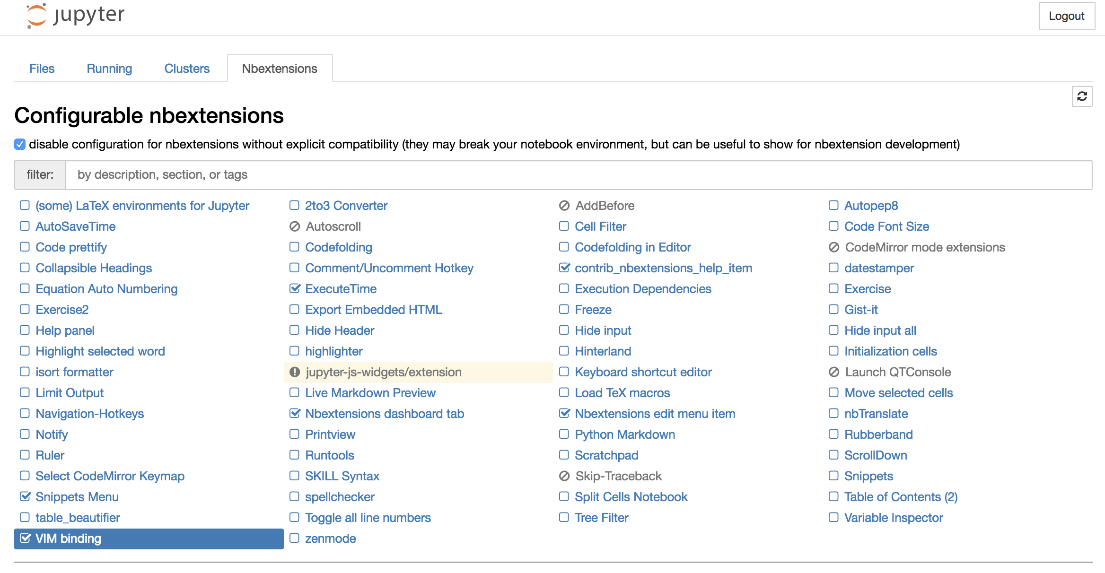This screenshot has height=573, width=1105.
Task: Open the Code prettify extension
Action: coord(71,247)
